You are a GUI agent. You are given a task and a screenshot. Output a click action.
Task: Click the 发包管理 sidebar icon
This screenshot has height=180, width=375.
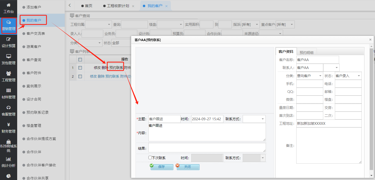coord(8,59)
